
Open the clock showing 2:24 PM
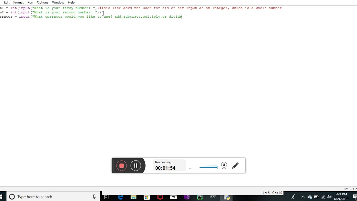coord(341,197)
